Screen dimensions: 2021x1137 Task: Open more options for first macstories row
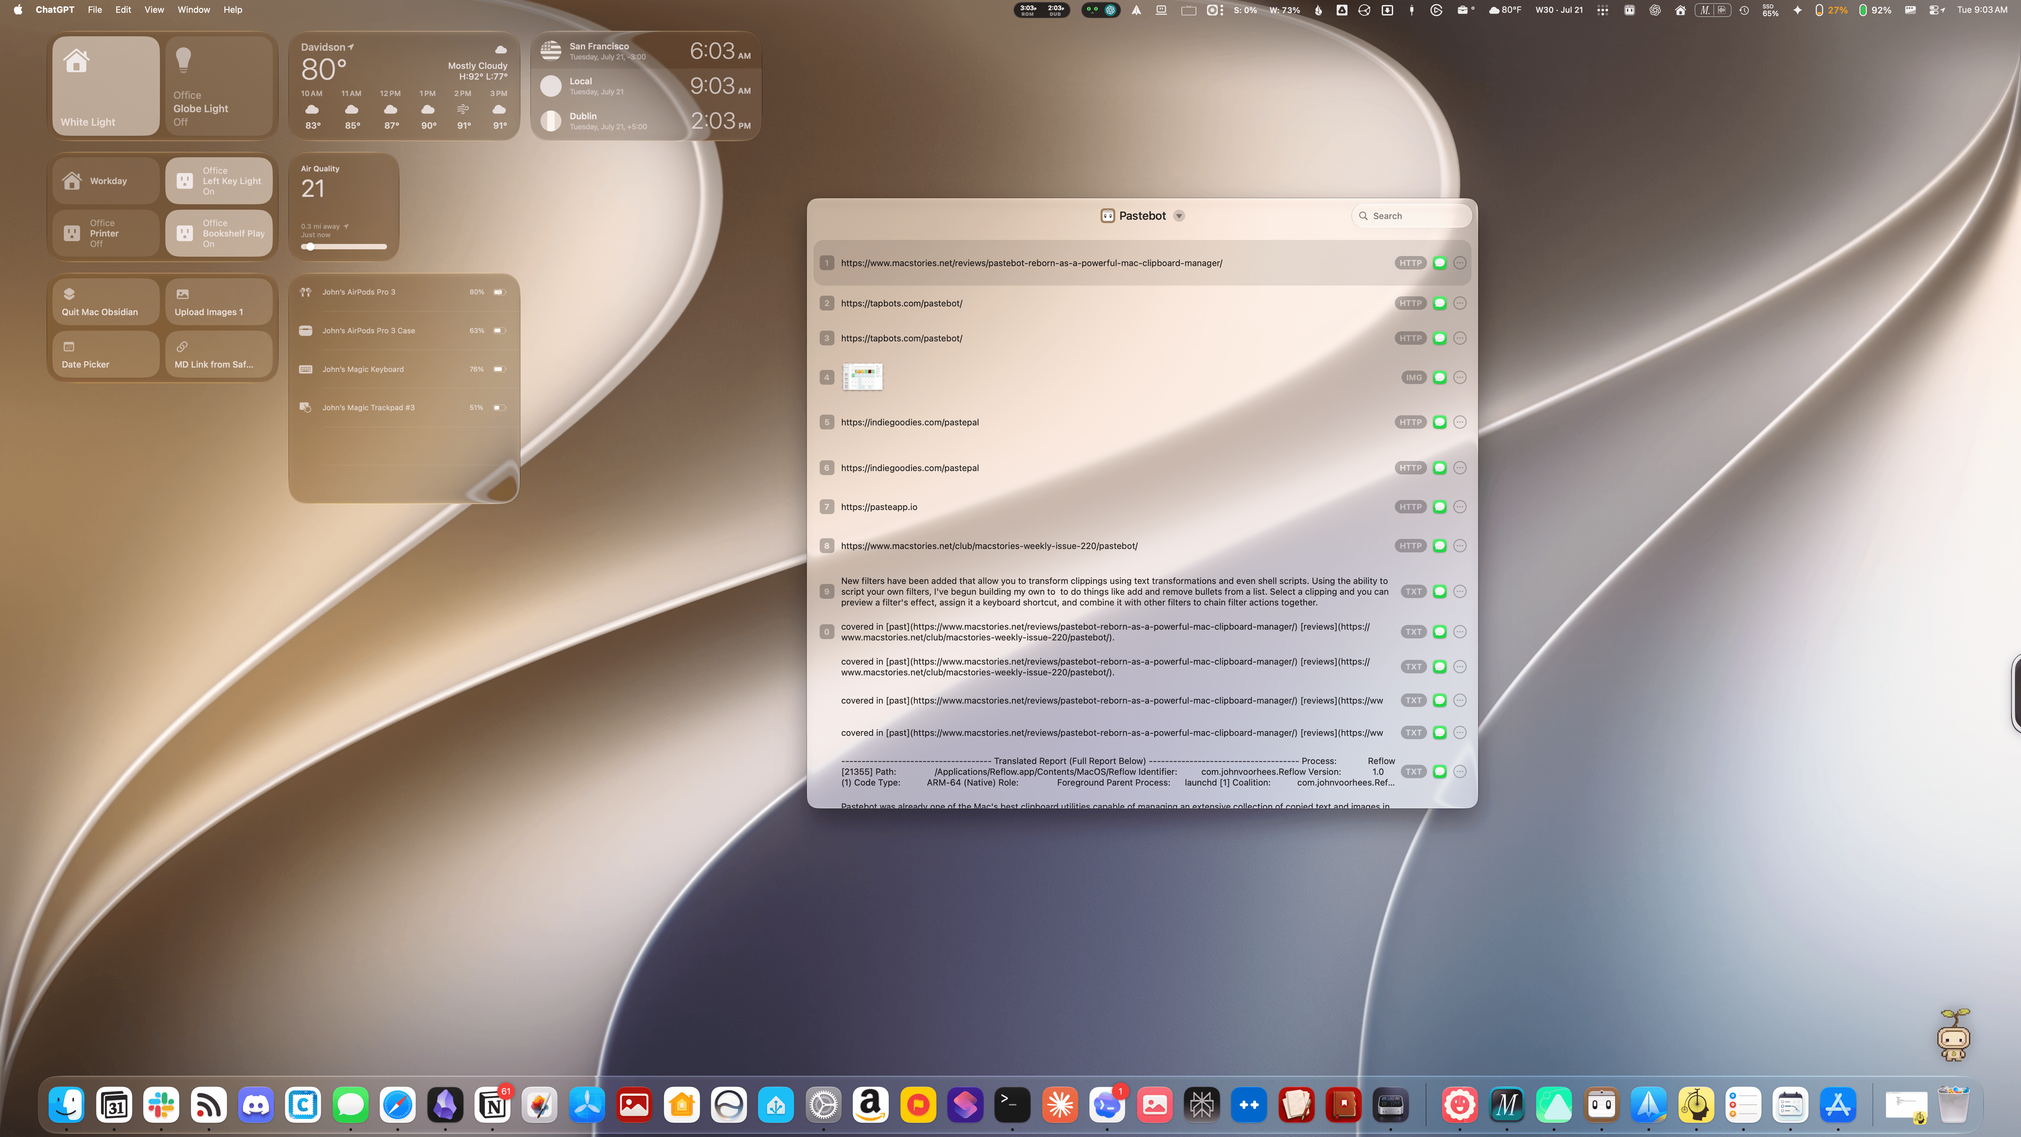pos(1459,263)
